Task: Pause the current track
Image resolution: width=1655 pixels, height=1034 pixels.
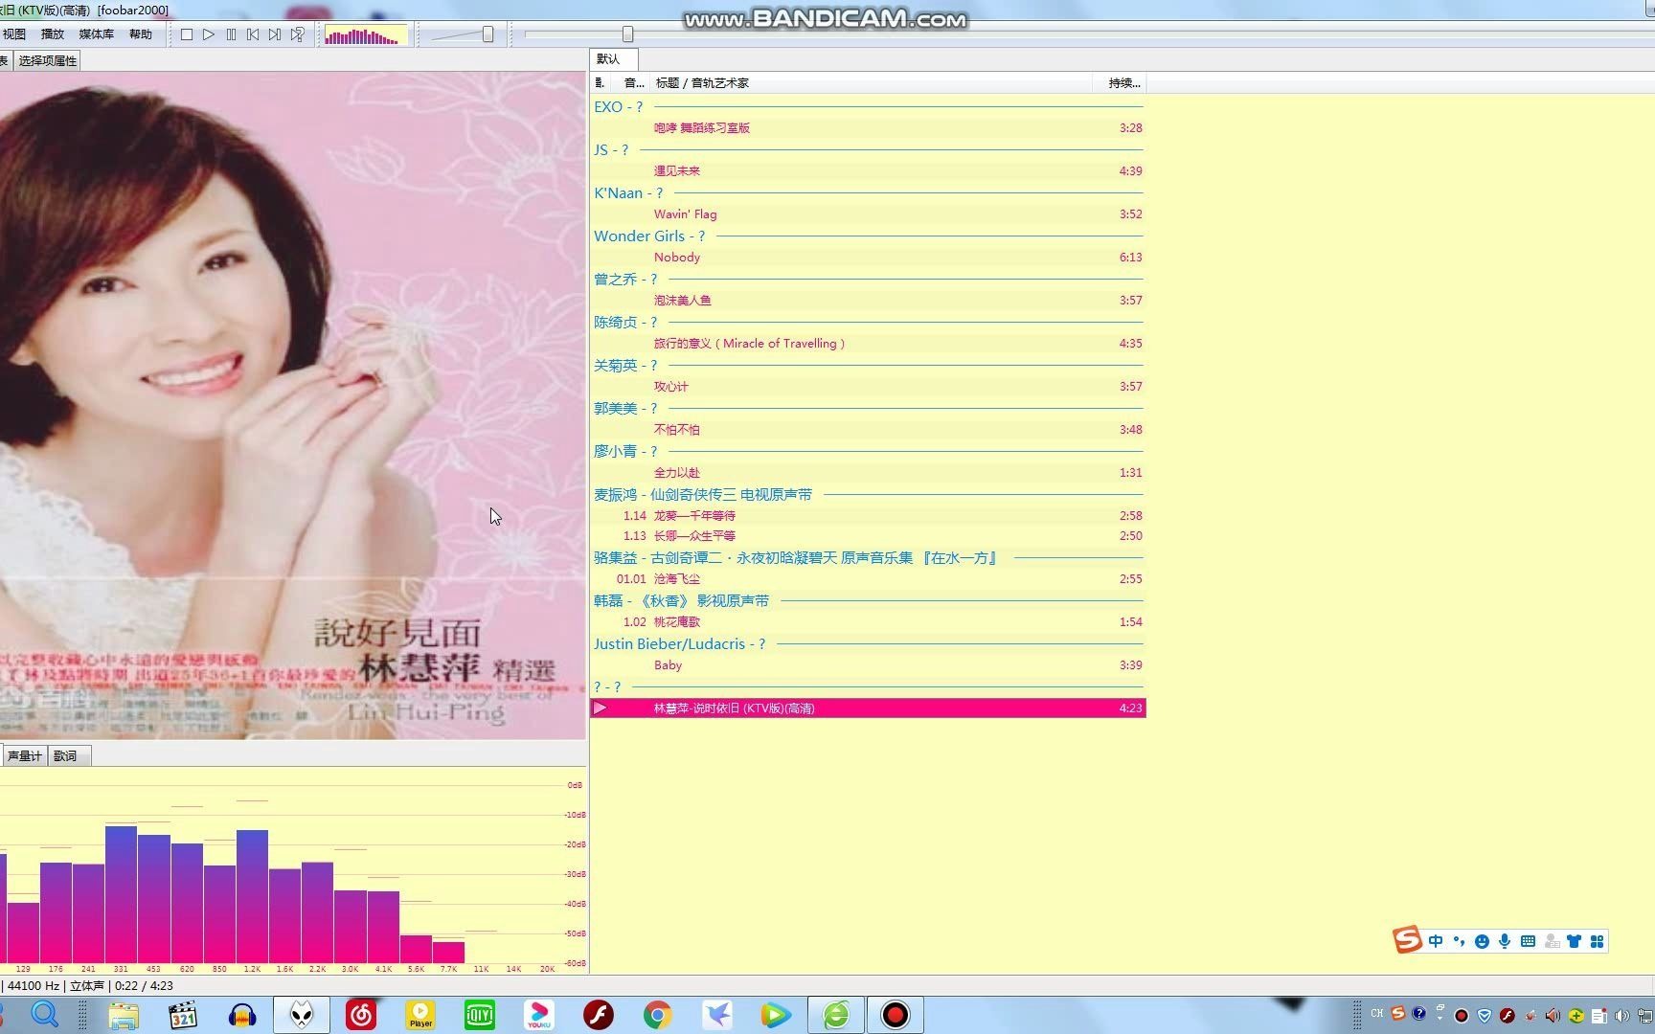Action: (x=231, y=34)
